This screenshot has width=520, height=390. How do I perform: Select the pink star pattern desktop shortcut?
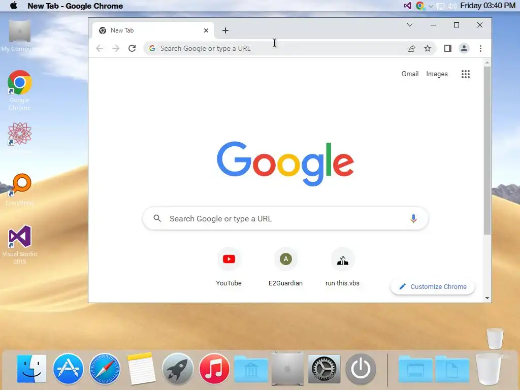[x=20, y=134]
